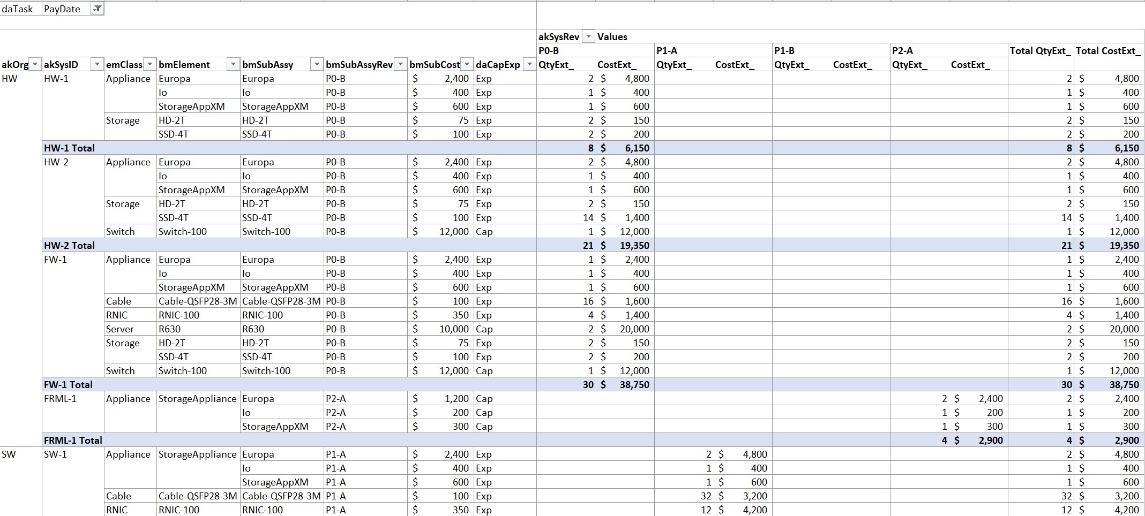Open the bmSubAssy column filter dropdown
Screen dimensions: 1145x516
[x=317, y=65]
